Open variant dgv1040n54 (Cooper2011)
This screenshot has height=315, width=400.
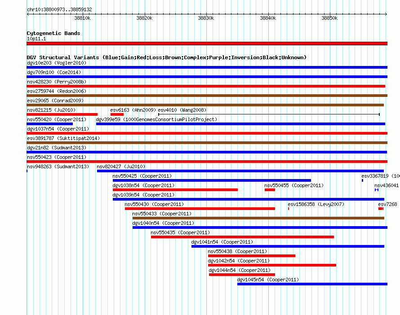point(163,223)
